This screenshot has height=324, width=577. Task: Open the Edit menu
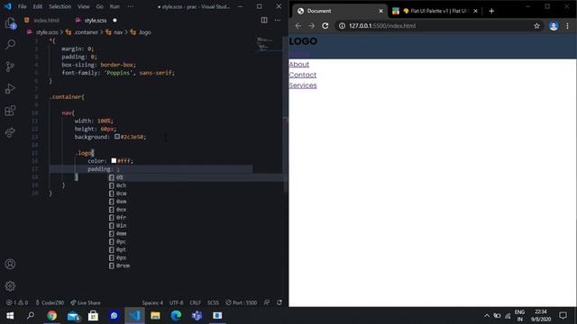[x=38, y=6]
